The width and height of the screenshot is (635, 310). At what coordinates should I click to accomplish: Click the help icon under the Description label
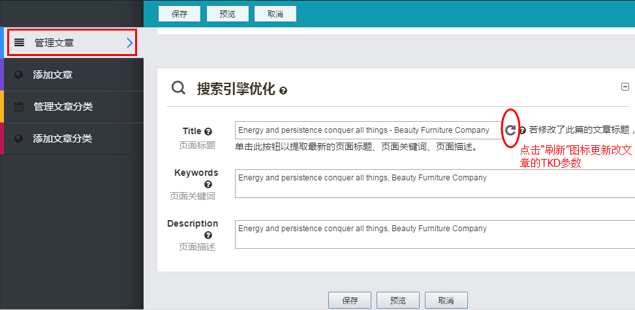(x=208, y=235)
